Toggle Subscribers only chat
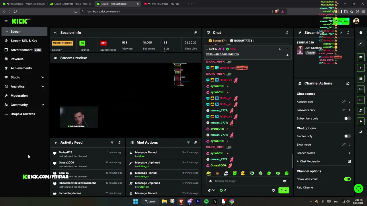367x206 pixels. (347, 118)
